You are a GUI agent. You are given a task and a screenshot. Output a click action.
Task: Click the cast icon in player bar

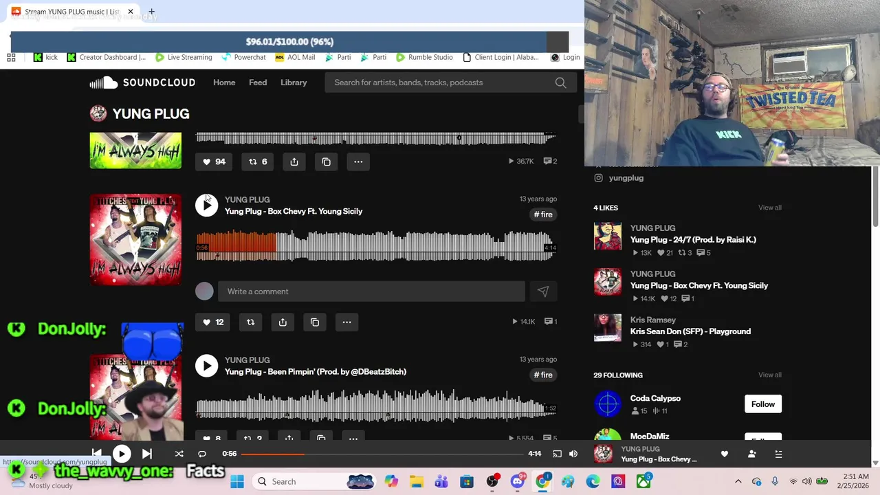pyautogui.click(x=557, y=454)
